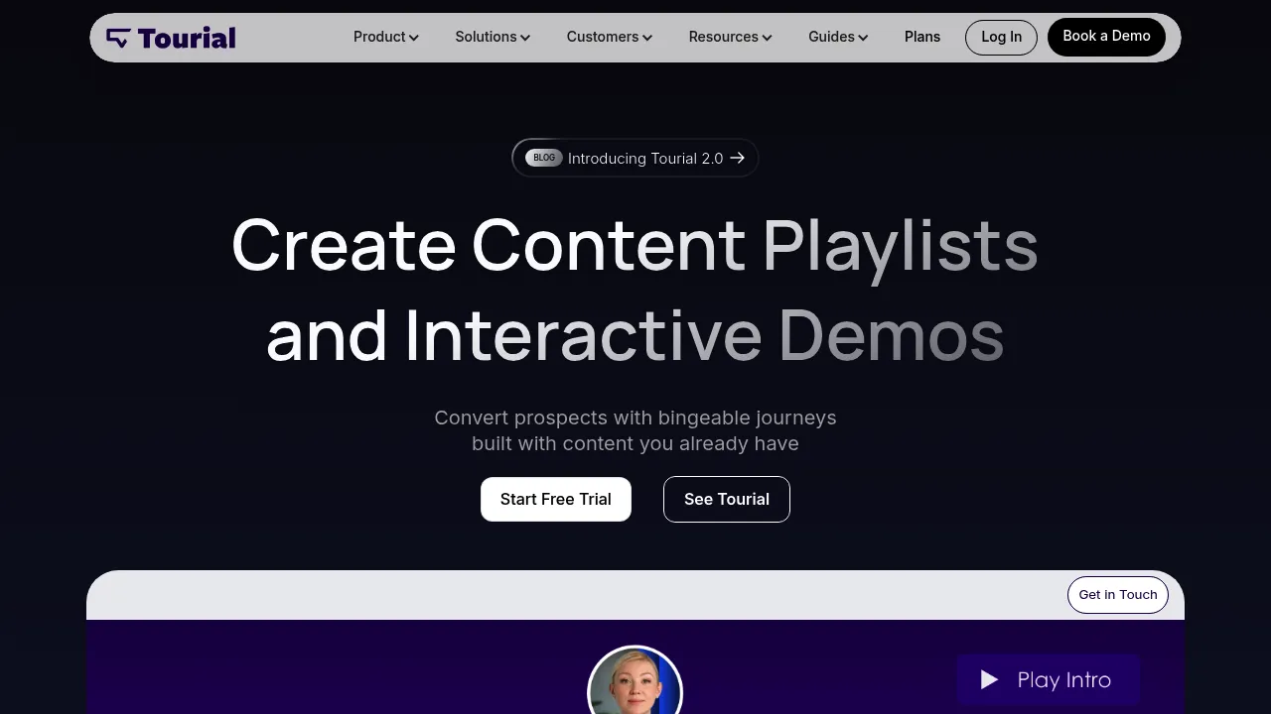Viewport: 1271px width, 714px height.
Task: Click the BLOG badge in the announcement pill
Action: (544, 158)
